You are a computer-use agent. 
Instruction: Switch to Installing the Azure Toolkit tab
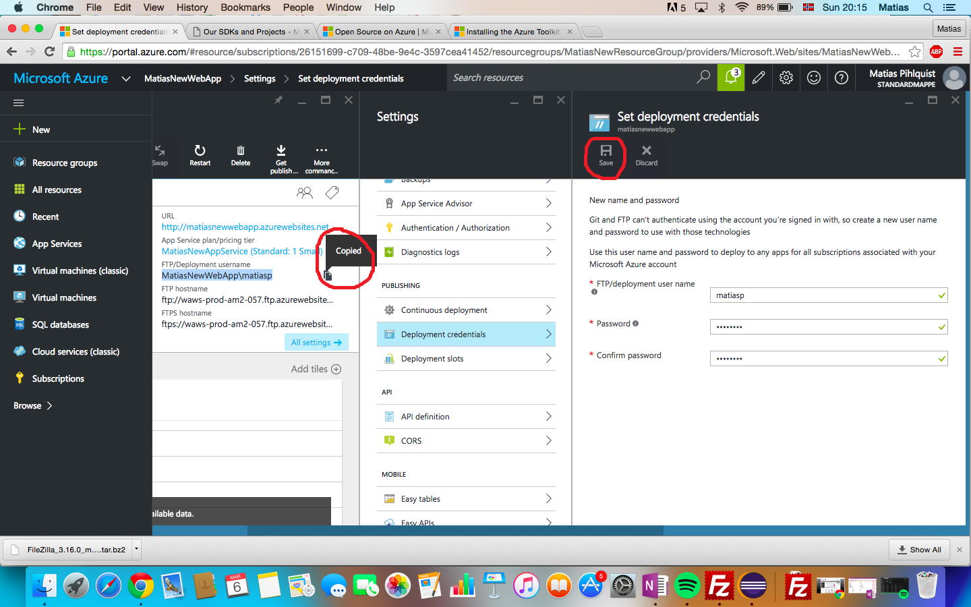click(x=513, y=32)
